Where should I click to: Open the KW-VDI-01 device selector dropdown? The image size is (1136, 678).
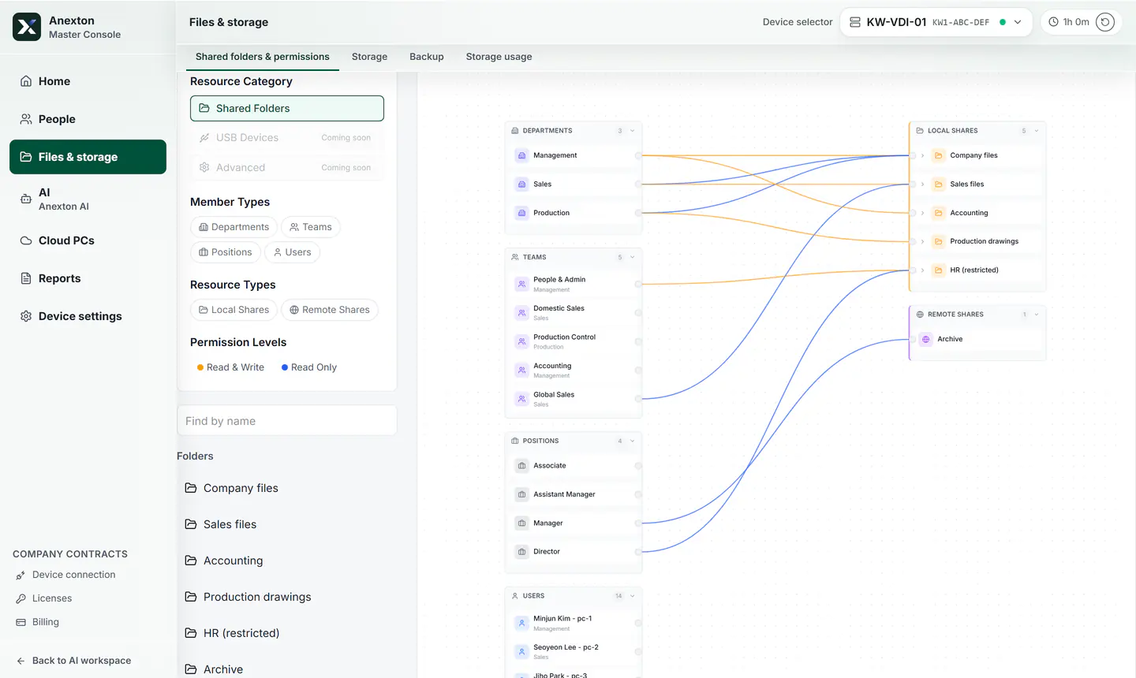coord(936,22)
